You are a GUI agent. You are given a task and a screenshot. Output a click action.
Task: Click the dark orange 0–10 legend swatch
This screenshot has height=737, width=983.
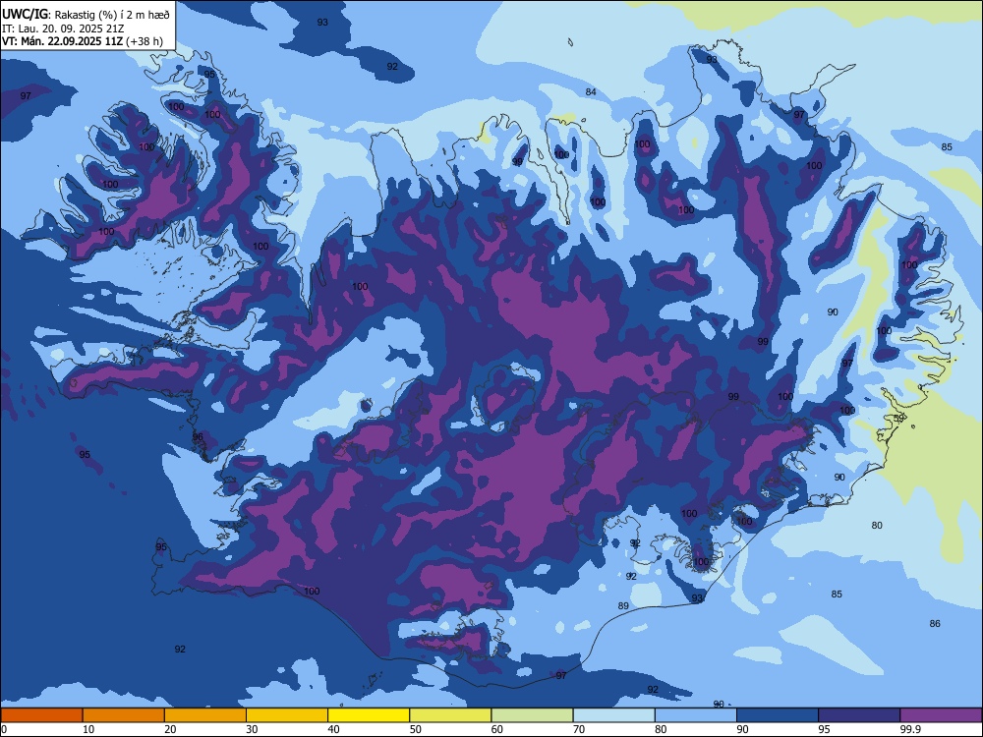[x=41, y=715]
